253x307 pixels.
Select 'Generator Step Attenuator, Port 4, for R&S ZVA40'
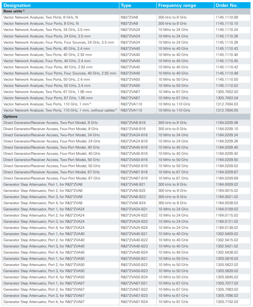click(44, 253)
